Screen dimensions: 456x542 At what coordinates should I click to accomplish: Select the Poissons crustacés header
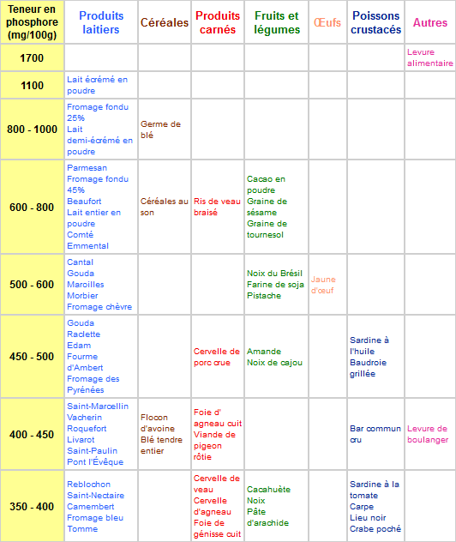coord(375,22)
